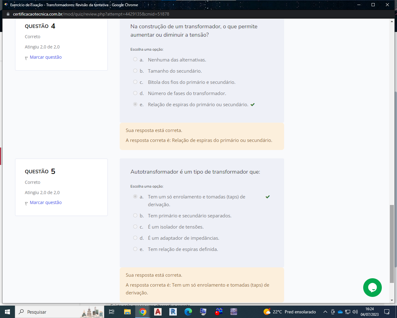This screenshot has width=397, height=318.
Task: Click 'Marcar questão' link for Questão 5
Action: click(46, 202)
